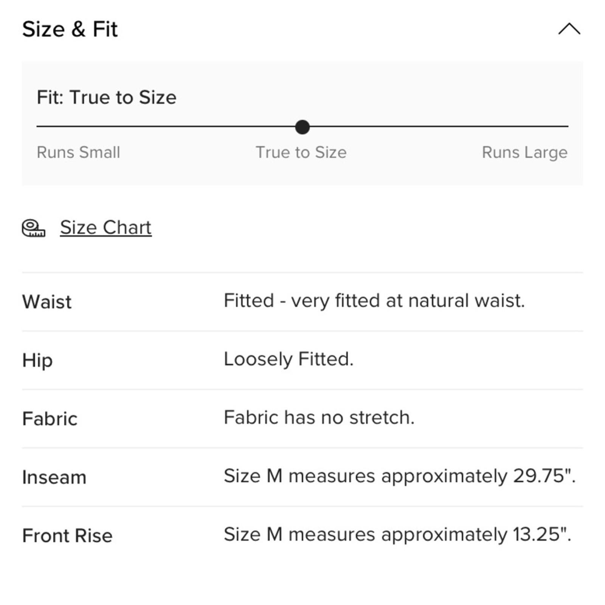Click the Size & Fit heading
The image size is (605, 605).
click(70, 29)
